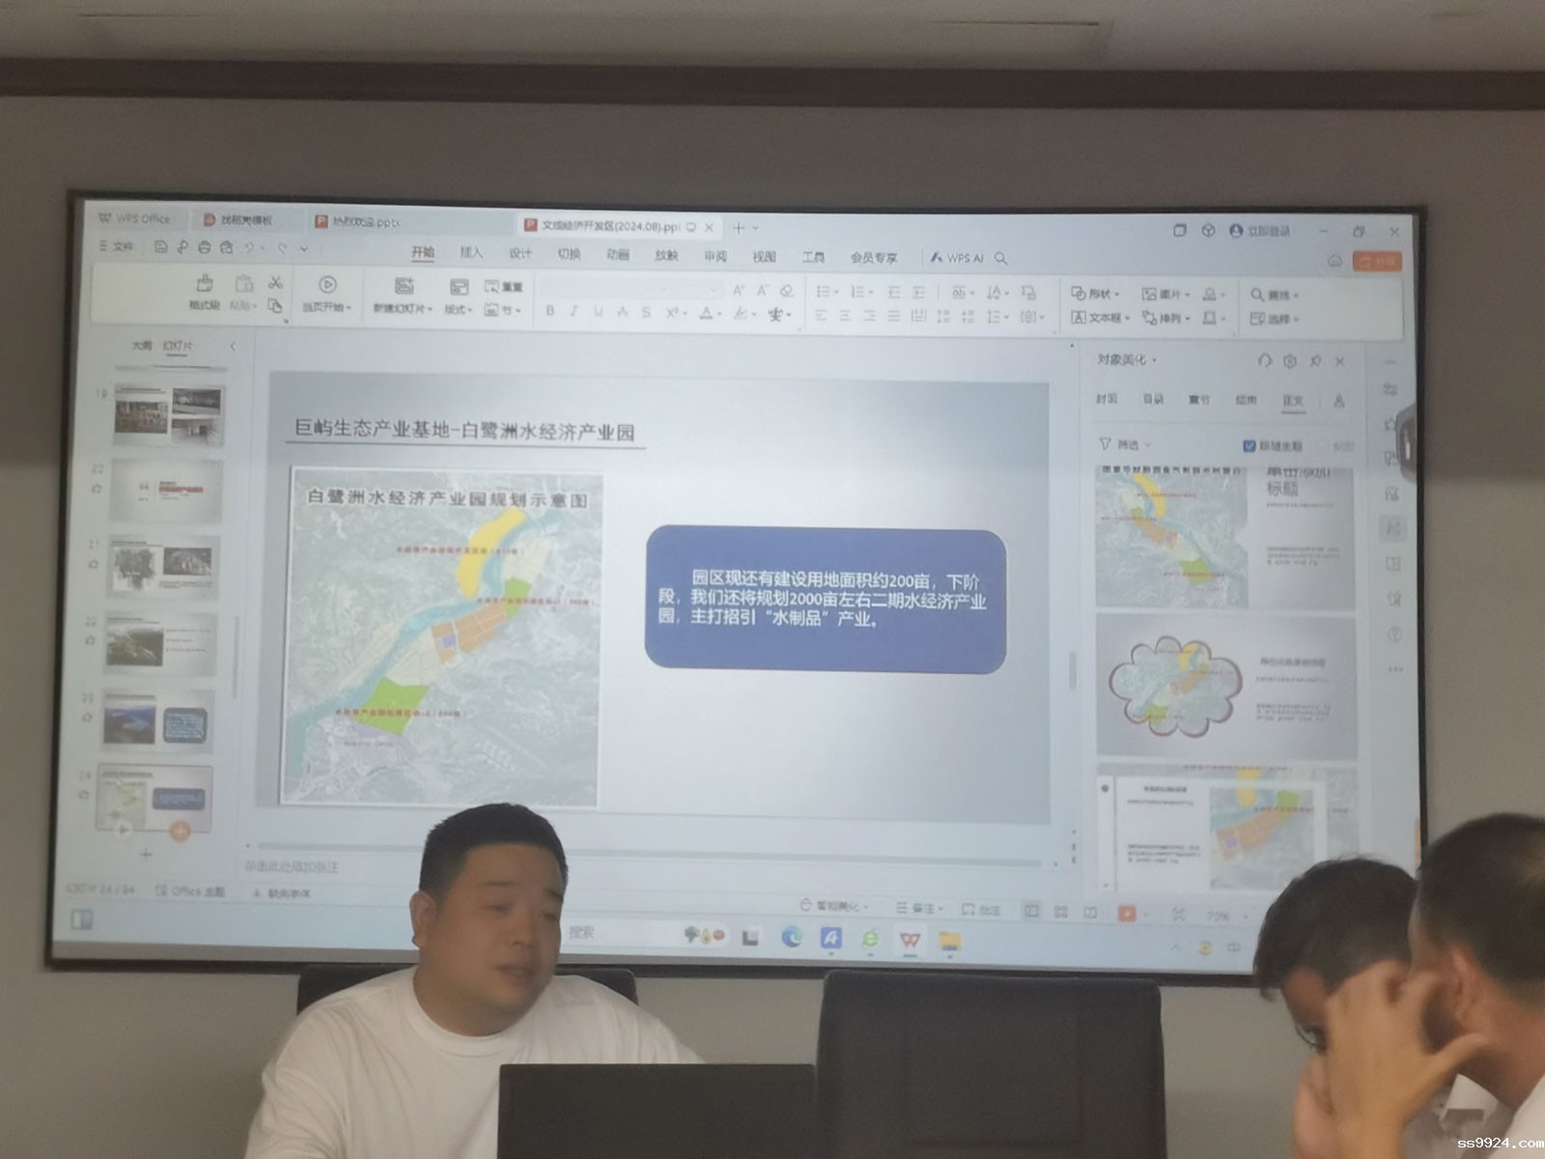
Task: Click the 新建幻灯片 new slide button
Action: coord(403,294)
